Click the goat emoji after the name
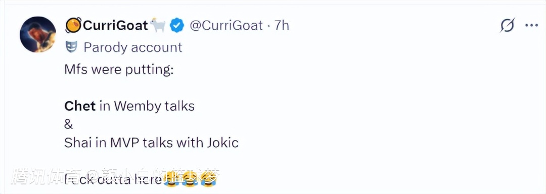Screen dimensions: 546x194 tap(157, 26)
